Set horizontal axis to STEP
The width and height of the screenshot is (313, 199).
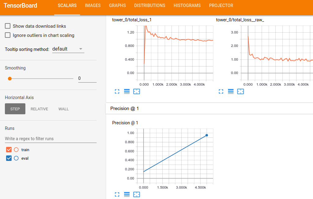point(15,109)
